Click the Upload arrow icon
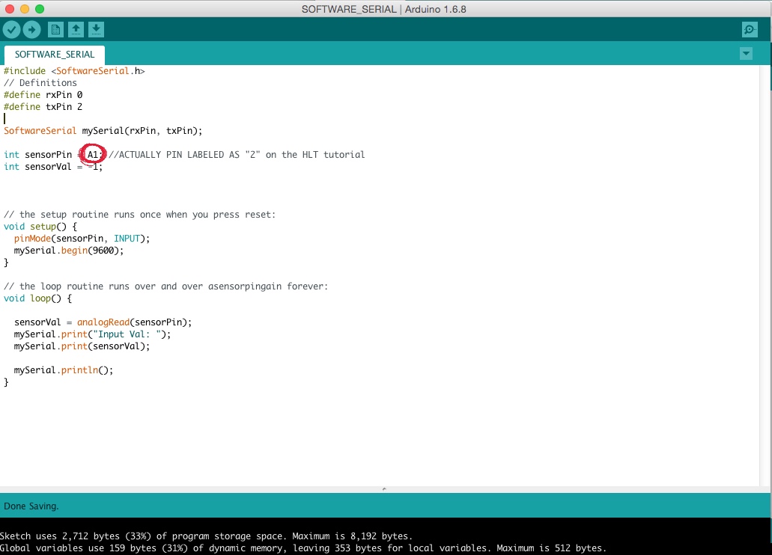772x555 pixels. [32, 29]
